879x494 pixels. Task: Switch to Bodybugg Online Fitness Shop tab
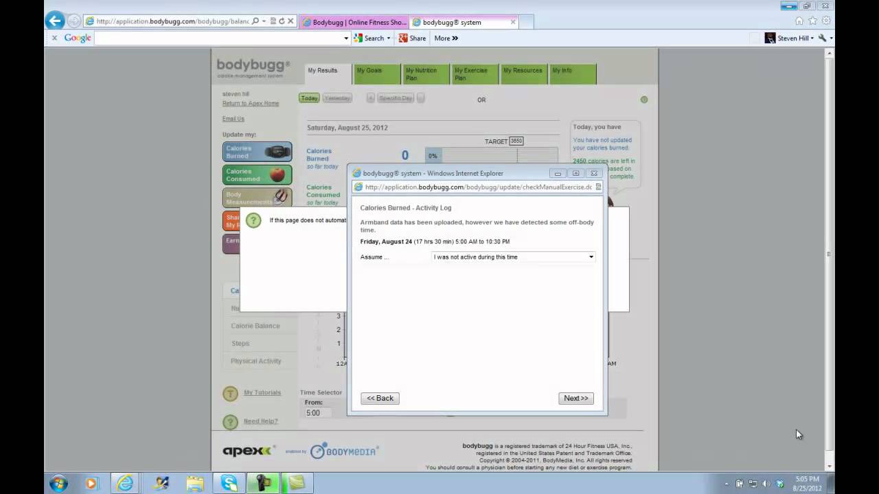click(x=354, y=22)
